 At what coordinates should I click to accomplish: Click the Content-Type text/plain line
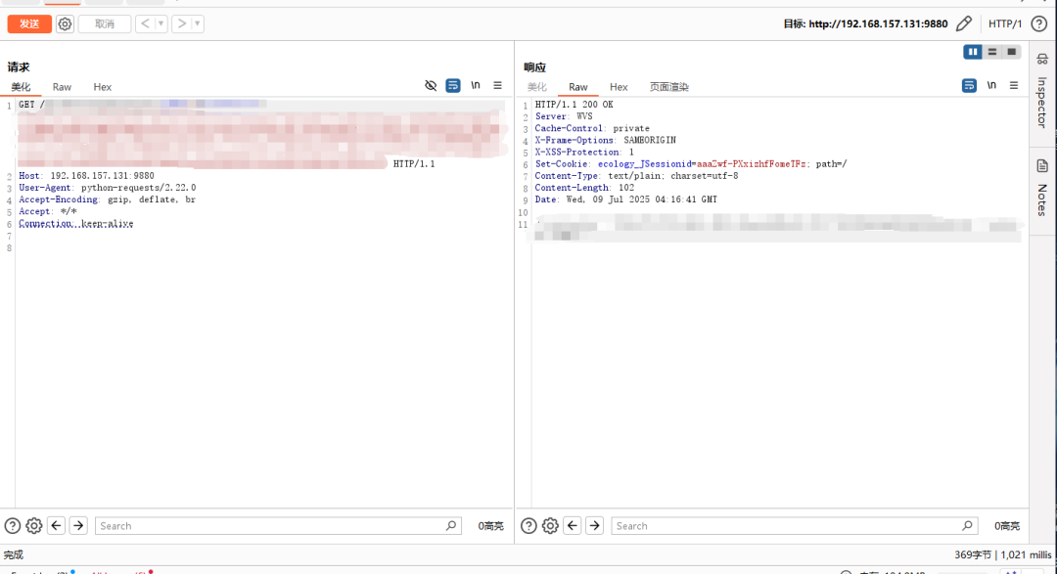click(x=636, y=176)
